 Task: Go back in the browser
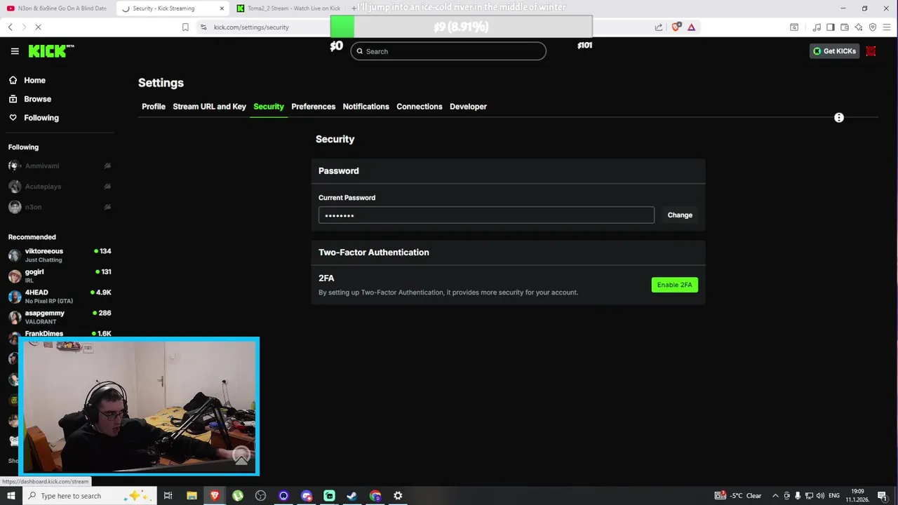pos(10,27)
